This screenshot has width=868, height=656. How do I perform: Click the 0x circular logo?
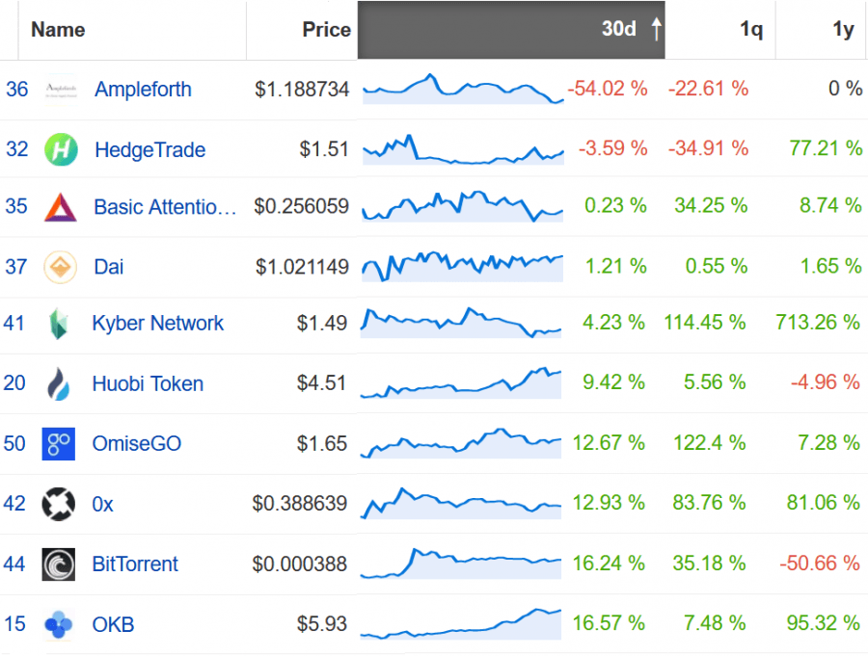[59, 504]
